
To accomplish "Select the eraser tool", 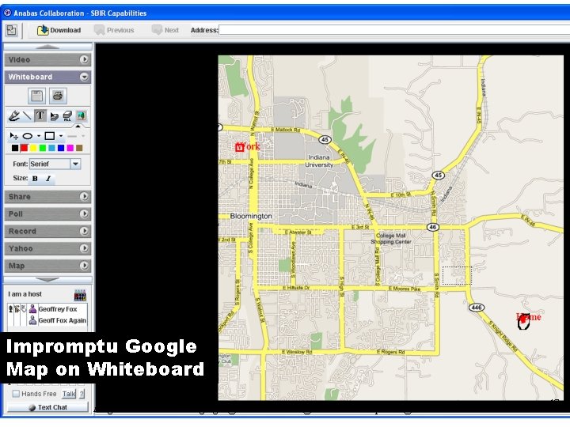I will (x=54, y=116).
